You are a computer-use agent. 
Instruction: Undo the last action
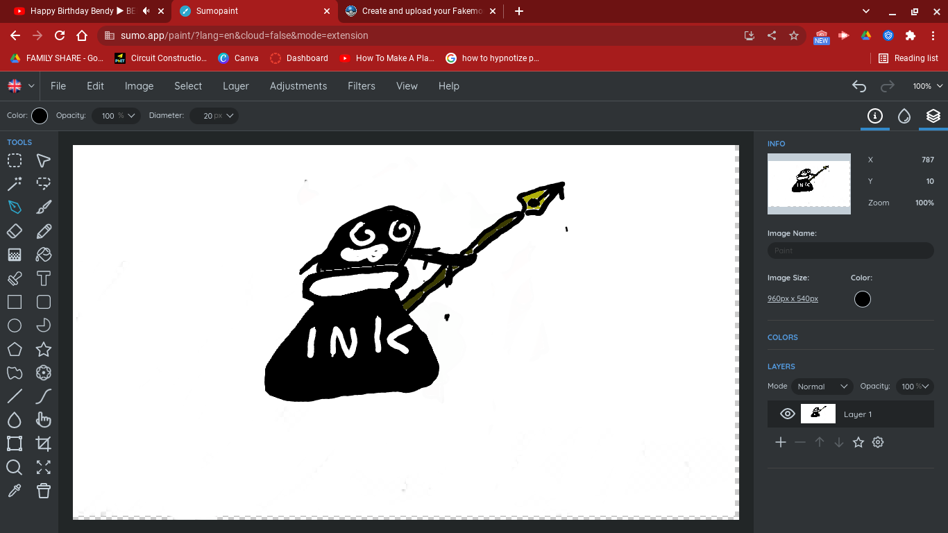click(859, 86)
